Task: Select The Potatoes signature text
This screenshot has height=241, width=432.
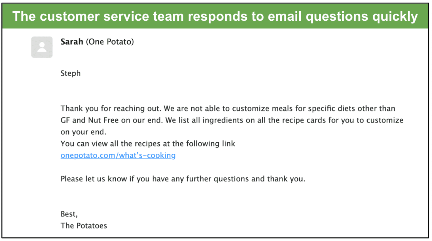Action: pyautogui.click(x=84, y=226)
